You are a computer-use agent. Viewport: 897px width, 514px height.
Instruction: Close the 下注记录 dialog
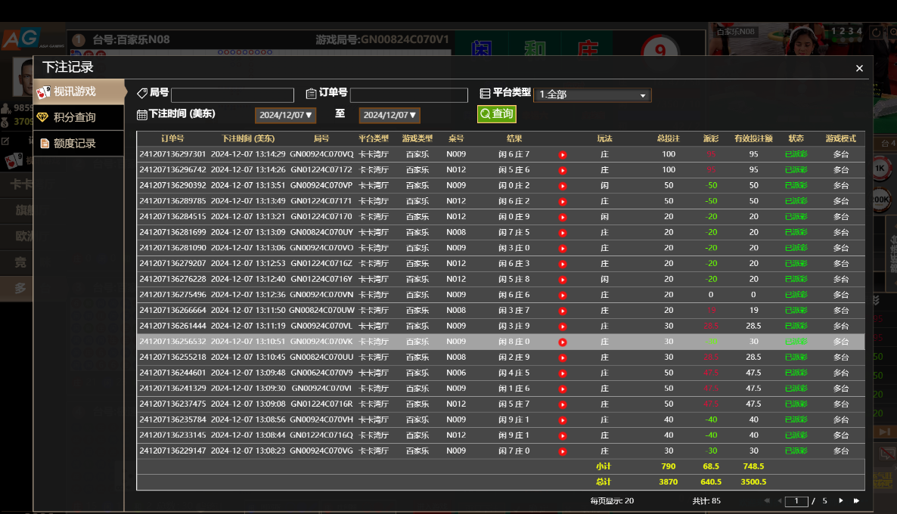click(859, 68)
